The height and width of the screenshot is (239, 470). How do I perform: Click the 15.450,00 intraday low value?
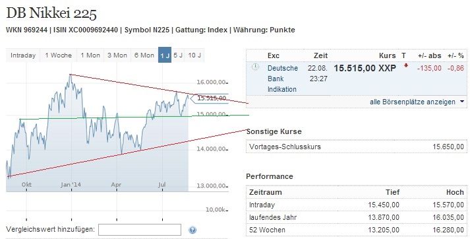(x=384, y=205)
